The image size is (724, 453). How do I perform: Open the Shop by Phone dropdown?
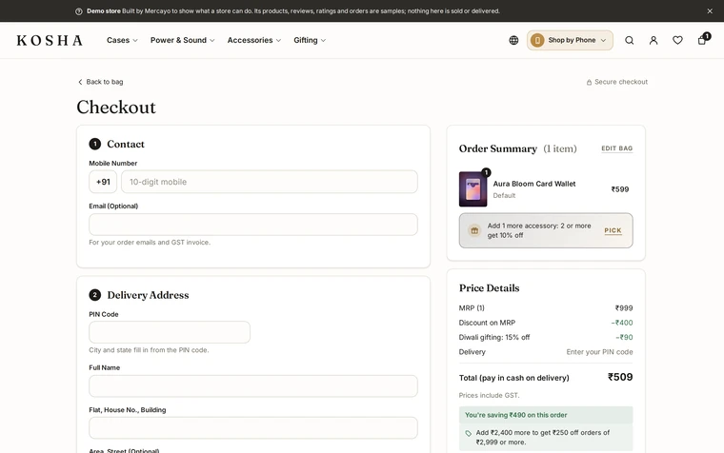pyautogui.click(x=570, y=40)
